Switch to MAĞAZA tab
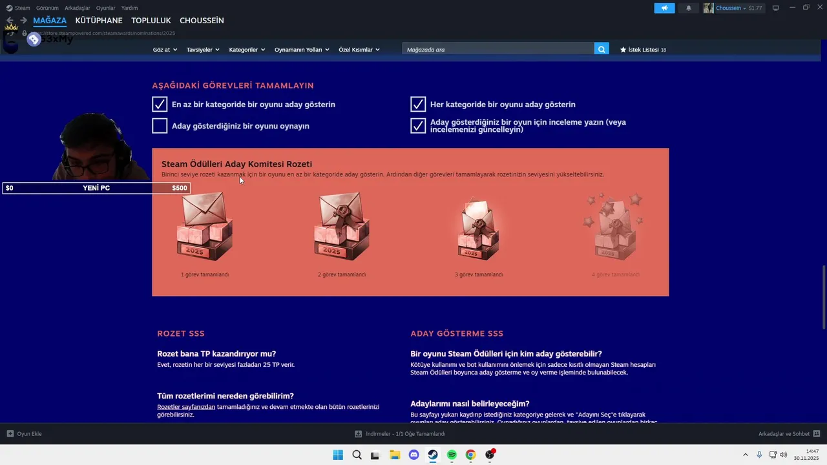This screenshot has height=465, width=827. point(50,21)
